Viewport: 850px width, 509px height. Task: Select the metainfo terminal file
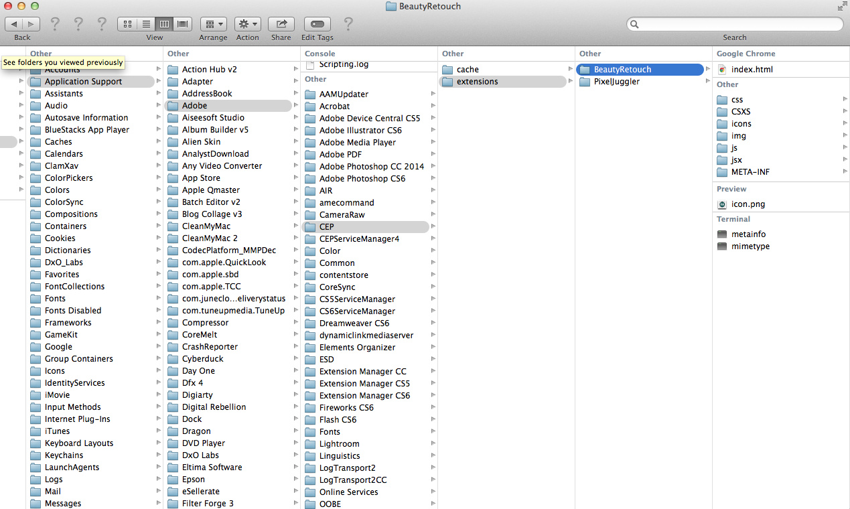point(748,234)
